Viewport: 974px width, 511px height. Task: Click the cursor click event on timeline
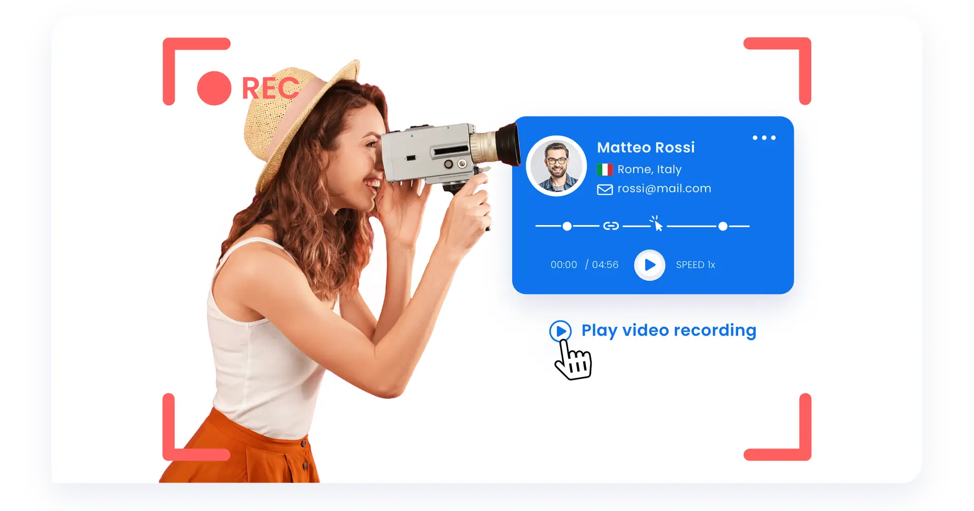point(656,224)
